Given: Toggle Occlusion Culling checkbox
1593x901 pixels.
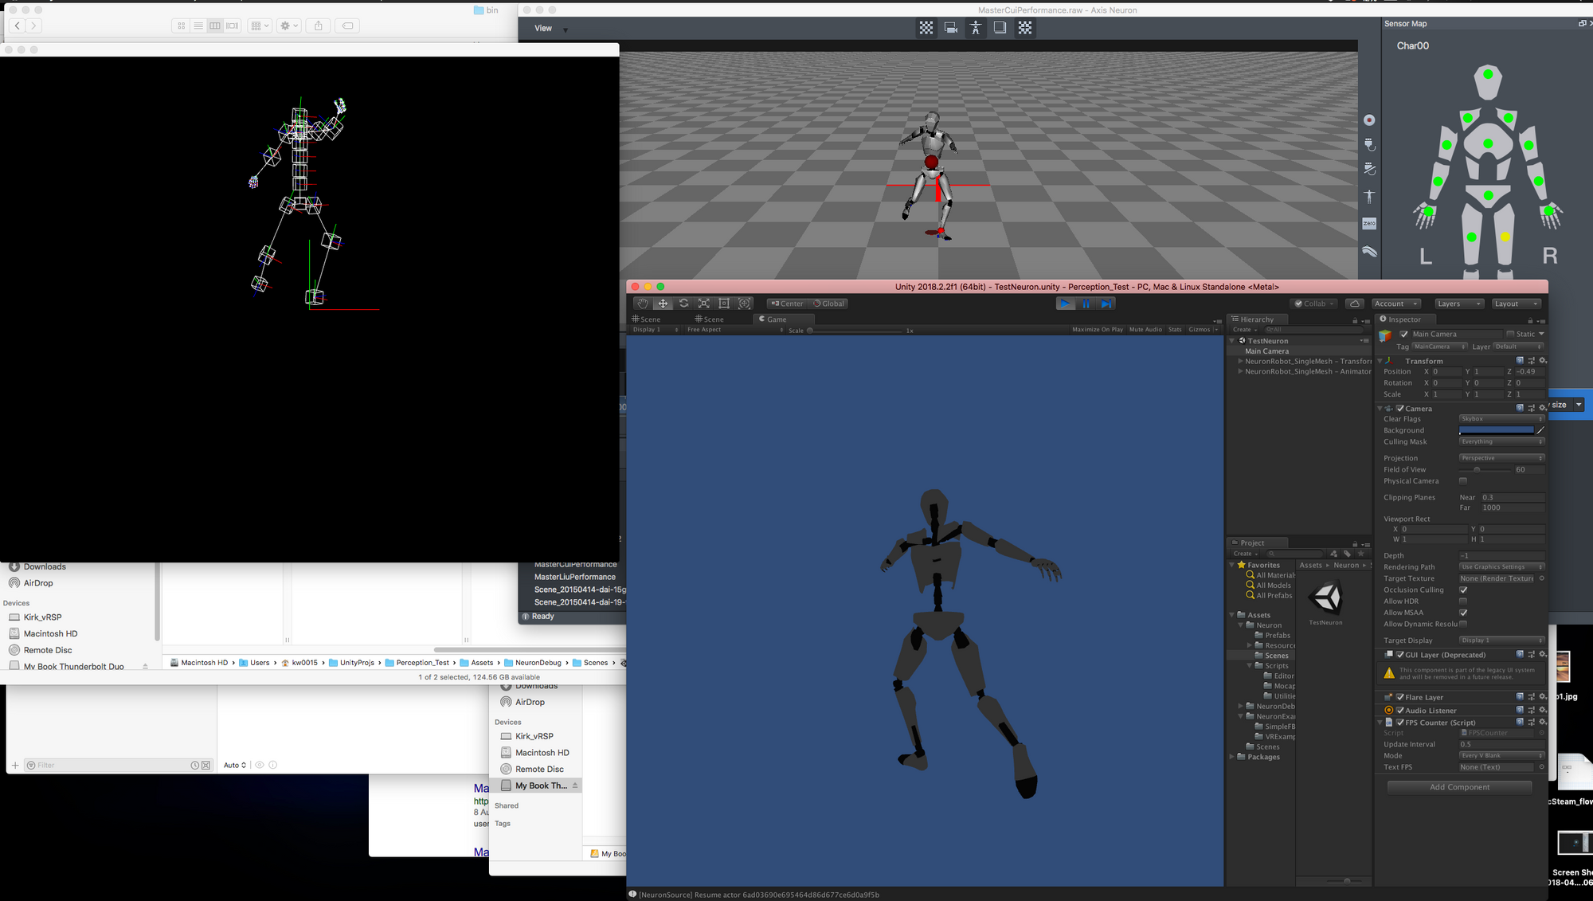Looking at the screenshot, I should pos(1463,590).
